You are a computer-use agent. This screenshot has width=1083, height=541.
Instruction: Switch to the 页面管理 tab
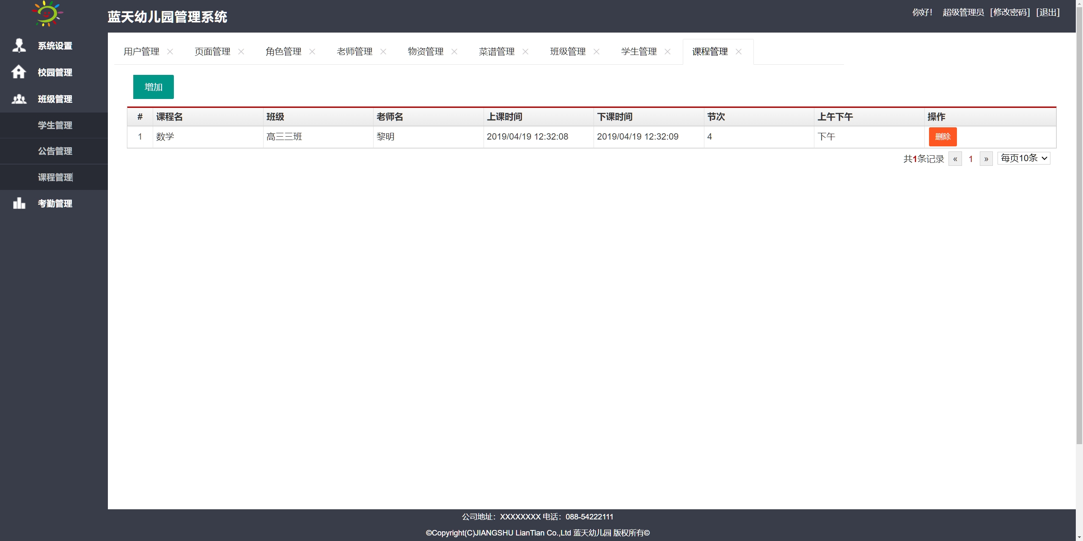pyautogui.click(x=212, y=52)
